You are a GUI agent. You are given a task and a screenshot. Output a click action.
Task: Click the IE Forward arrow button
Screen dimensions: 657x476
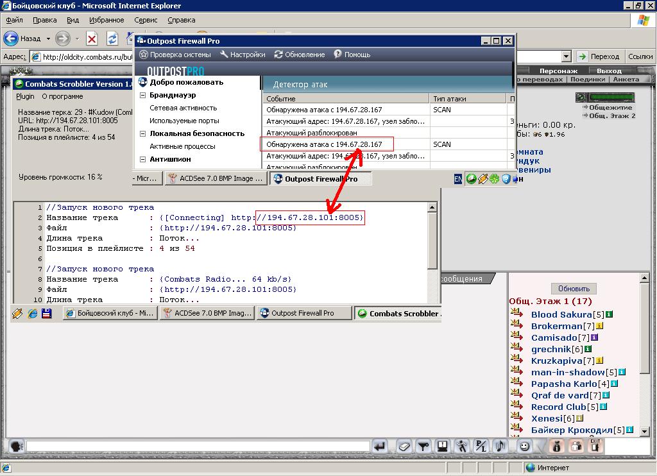coord(63,38)
